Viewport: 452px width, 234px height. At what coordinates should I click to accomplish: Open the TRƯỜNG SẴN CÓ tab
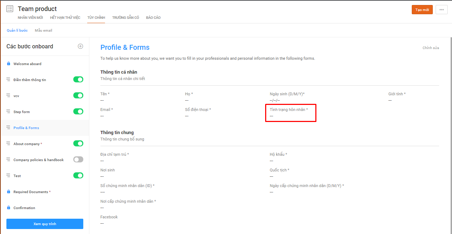(x=126, y=18)
